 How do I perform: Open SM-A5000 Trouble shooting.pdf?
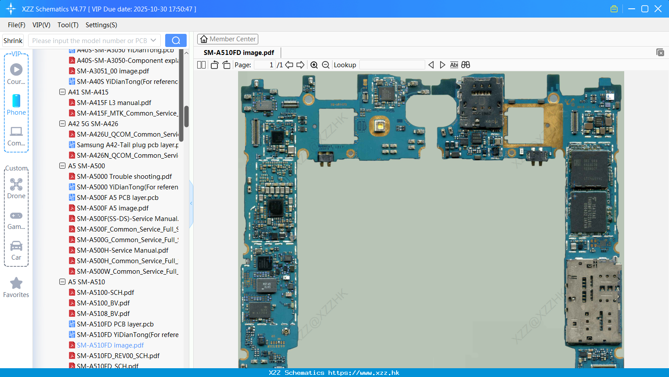[120, 176]
